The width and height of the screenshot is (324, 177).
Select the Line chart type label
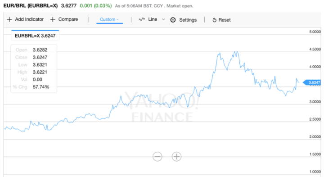(x=153, y=19)
